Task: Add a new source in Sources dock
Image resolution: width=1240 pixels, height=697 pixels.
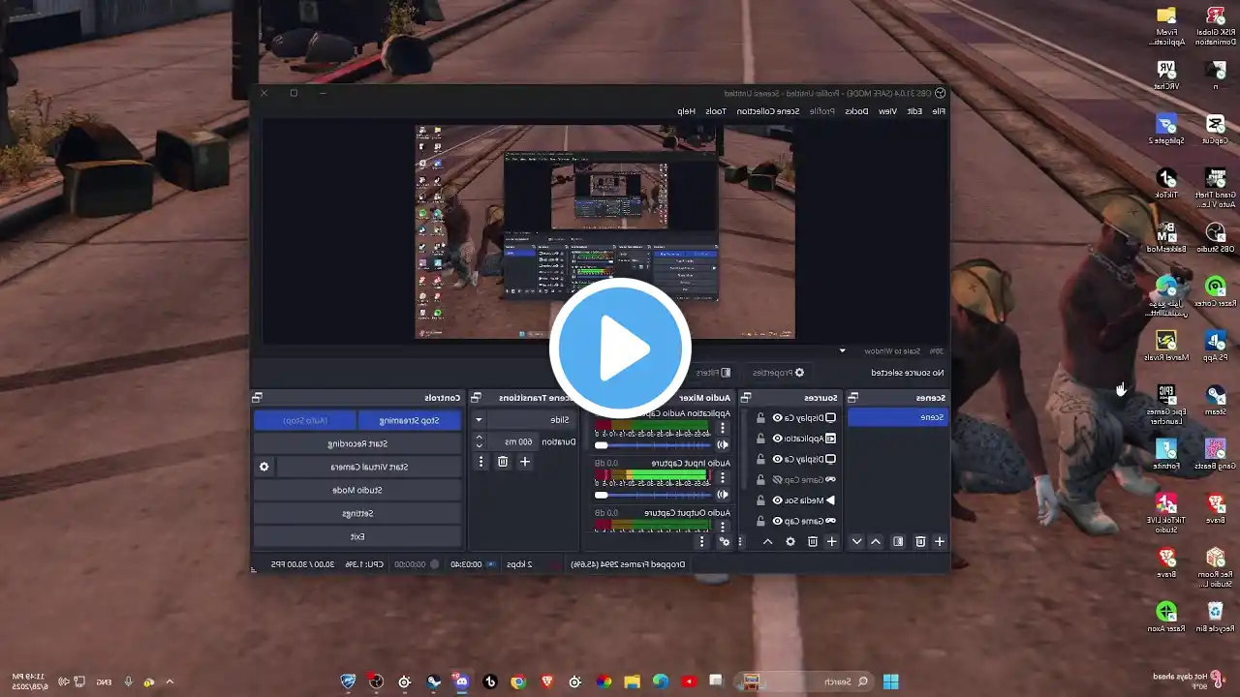Action: [x=831, y=541]
